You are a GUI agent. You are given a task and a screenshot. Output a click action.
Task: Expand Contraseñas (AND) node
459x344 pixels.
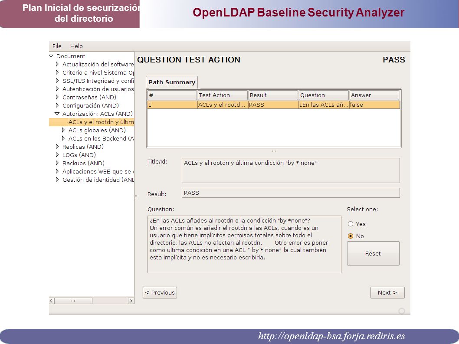(57, 97)
